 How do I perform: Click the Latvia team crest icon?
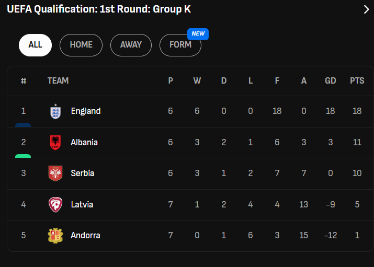[x=55, y=204]
